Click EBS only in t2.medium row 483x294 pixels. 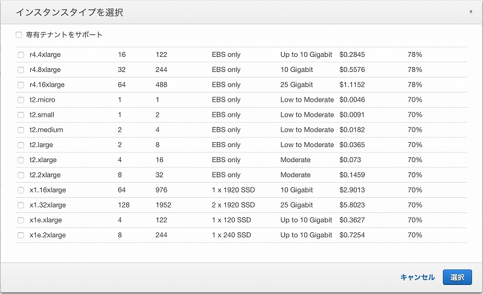point(226,130)
